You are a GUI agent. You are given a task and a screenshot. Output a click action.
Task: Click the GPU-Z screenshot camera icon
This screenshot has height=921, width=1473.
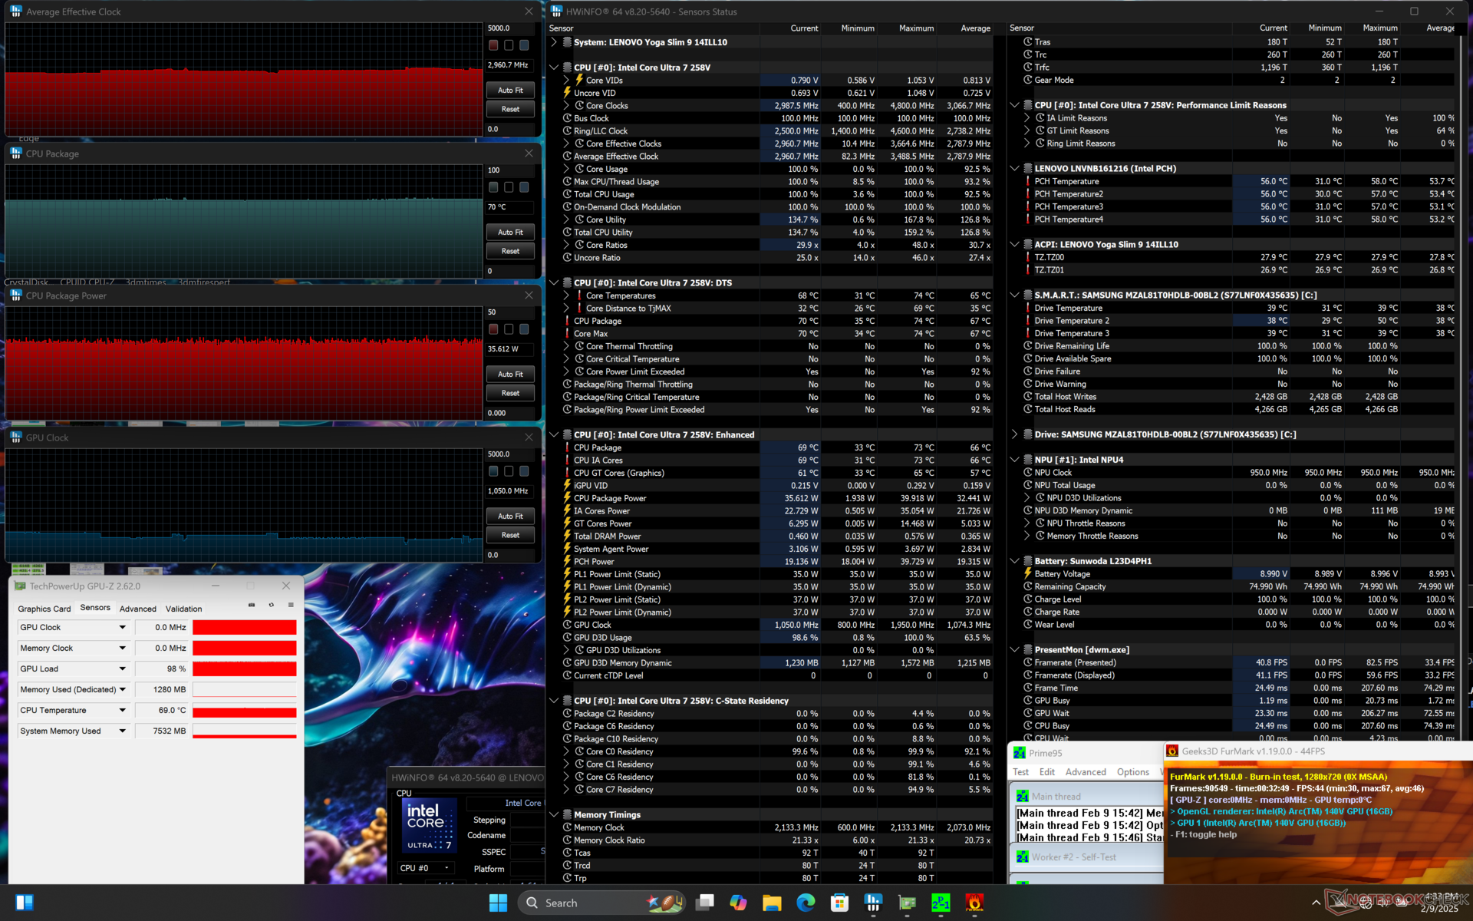pos(252,606)
